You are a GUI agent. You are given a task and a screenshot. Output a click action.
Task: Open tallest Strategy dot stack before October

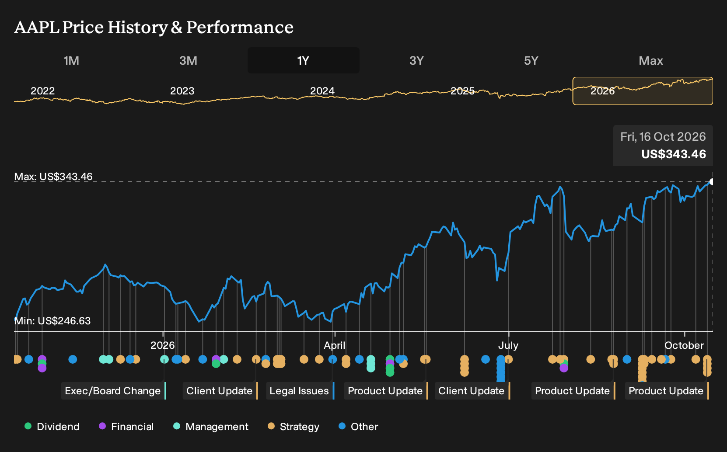(643, 368)
